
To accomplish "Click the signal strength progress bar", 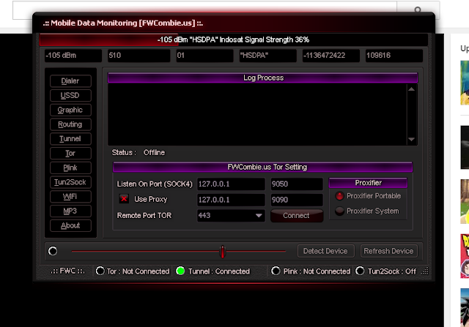I will pos(233,40).
